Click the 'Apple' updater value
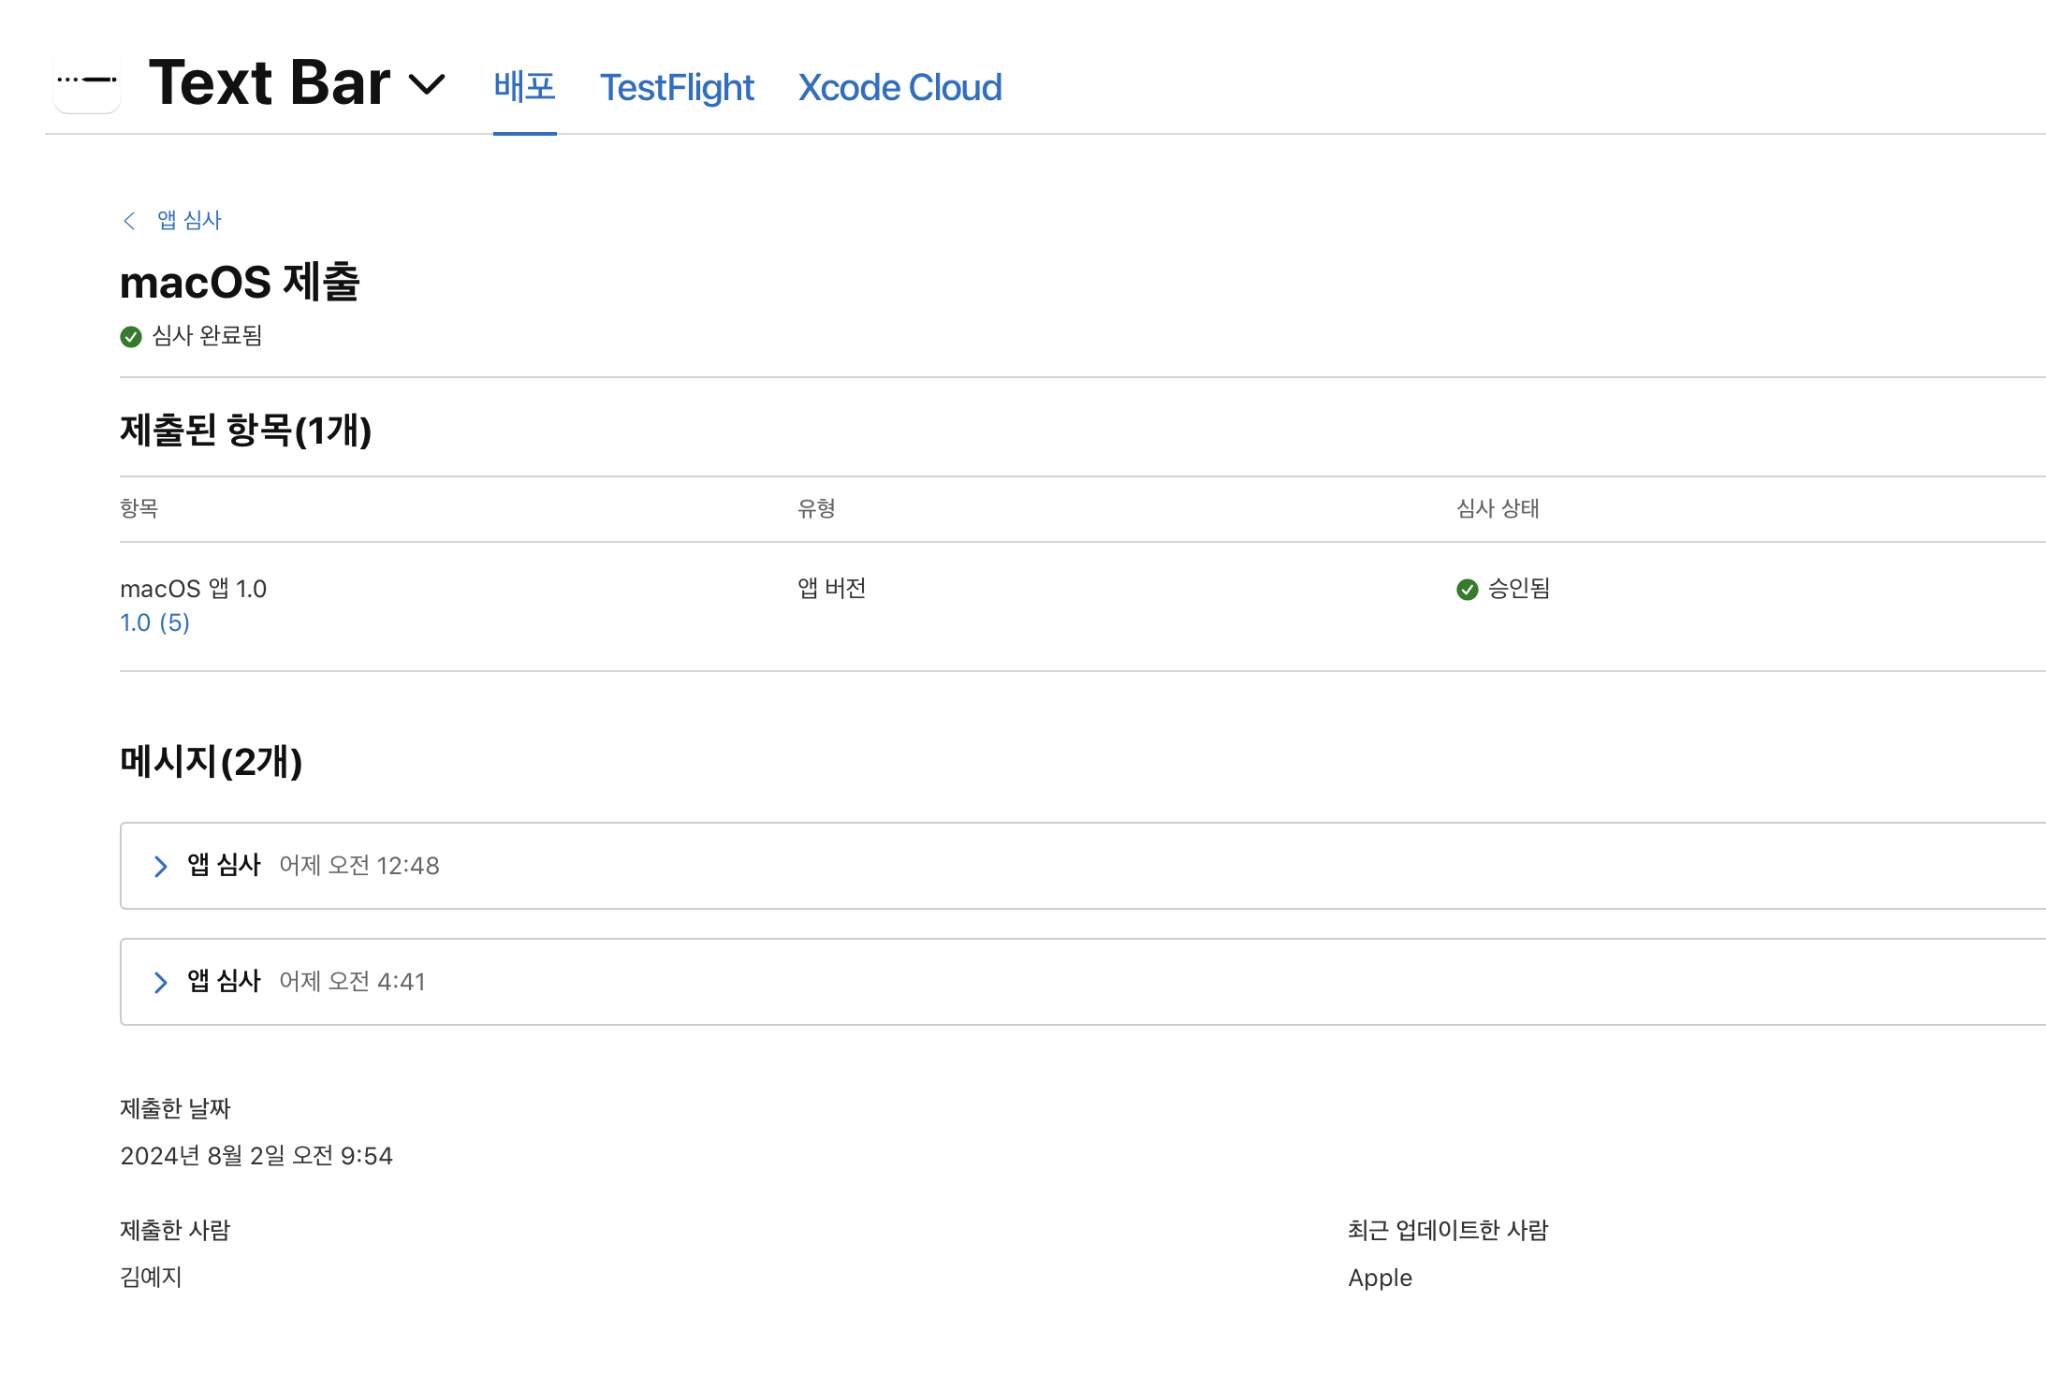 pos(1381,1278)
